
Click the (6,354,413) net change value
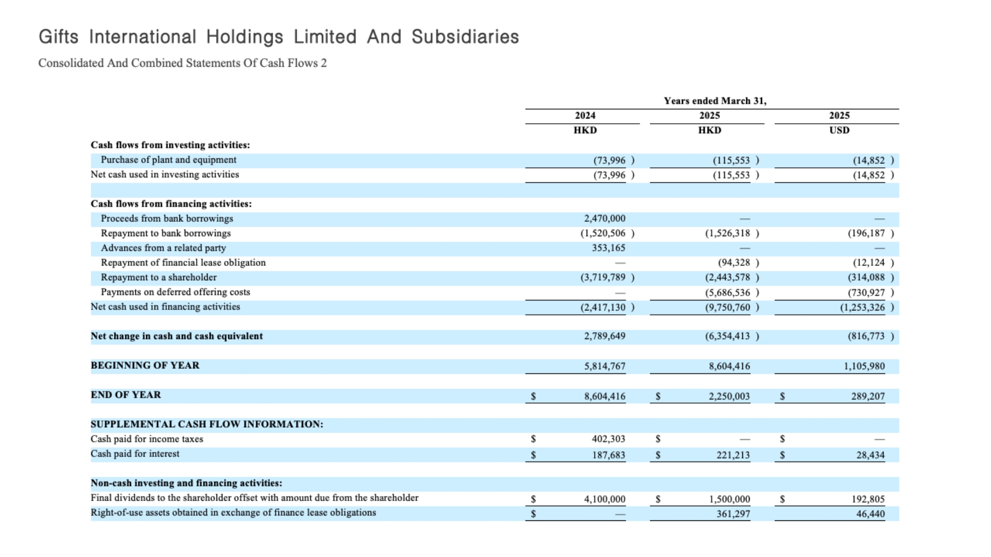[x=732, y=336]
